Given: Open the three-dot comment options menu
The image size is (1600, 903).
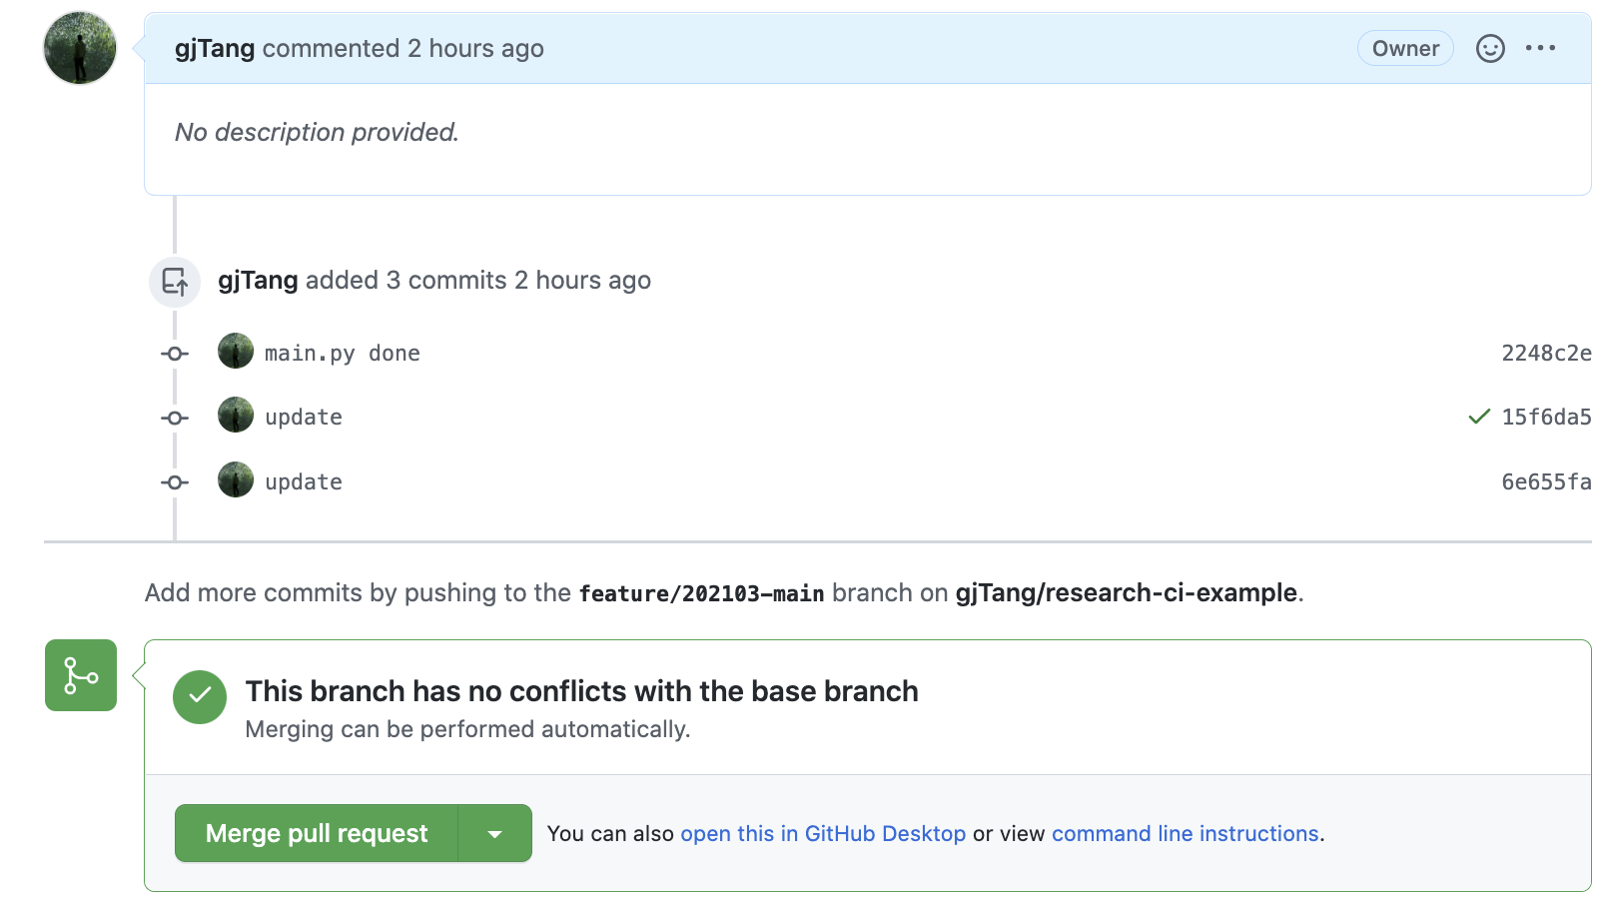Looking at the screenshot, I should [x=1540, y=48].
